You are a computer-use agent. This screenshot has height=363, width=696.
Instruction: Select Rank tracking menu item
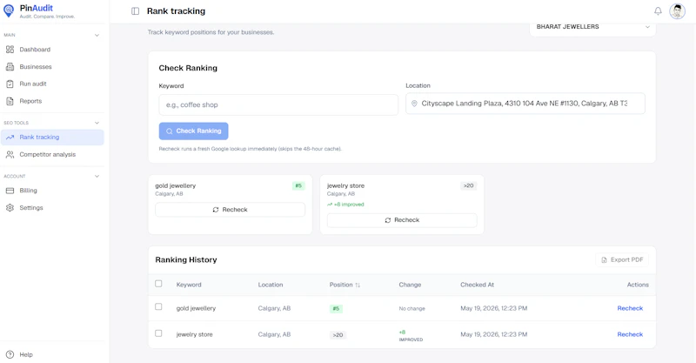tap(52, 138)
